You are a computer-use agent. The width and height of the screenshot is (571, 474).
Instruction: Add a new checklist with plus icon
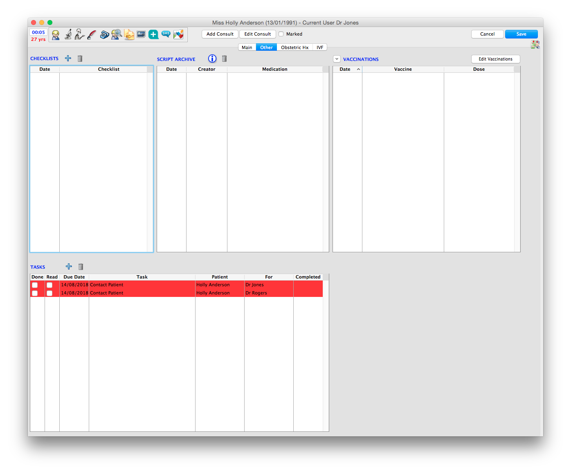[x=68, y=58]
